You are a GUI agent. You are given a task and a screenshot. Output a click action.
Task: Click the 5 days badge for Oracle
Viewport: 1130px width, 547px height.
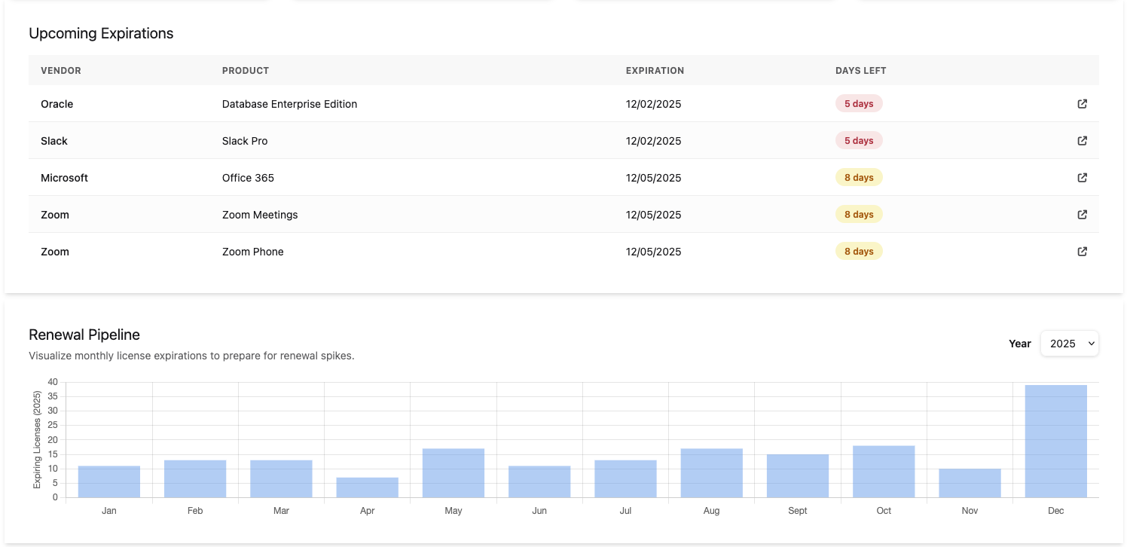[x=859, y=103]
